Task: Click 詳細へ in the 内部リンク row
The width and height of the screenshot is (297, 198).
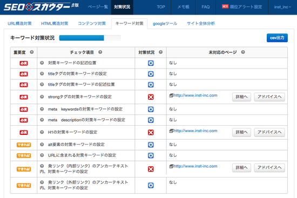Action: click(x=241, y=168)
